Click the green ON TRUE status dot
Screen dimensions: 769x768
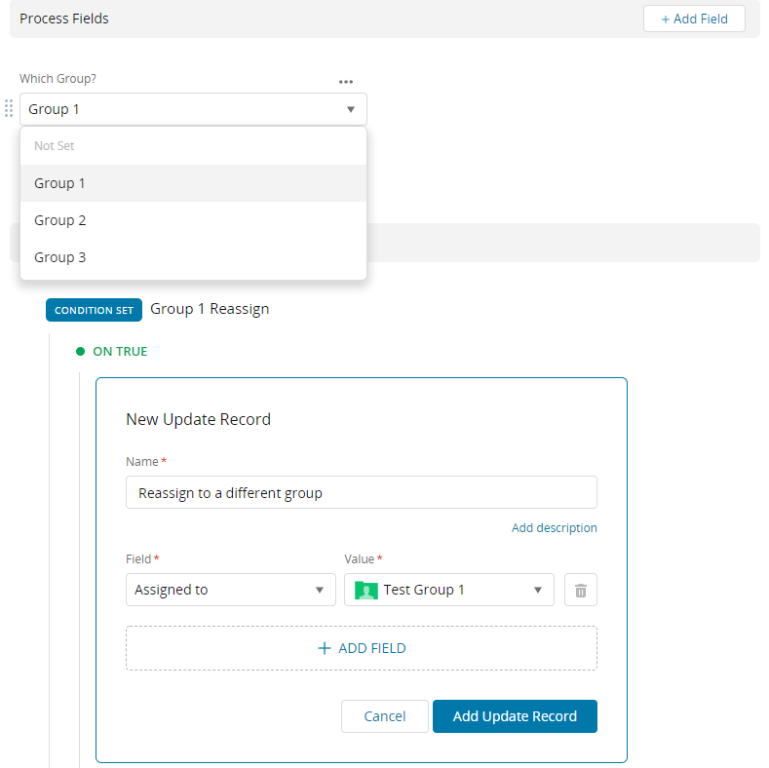[x=81, y=351]
